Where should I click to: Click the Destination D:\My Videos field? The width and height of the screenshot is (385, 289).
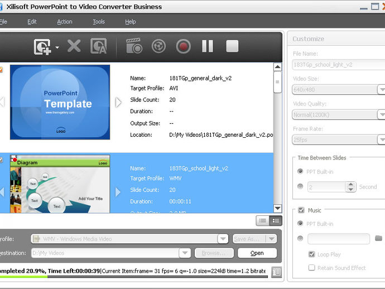coord(105,253)
